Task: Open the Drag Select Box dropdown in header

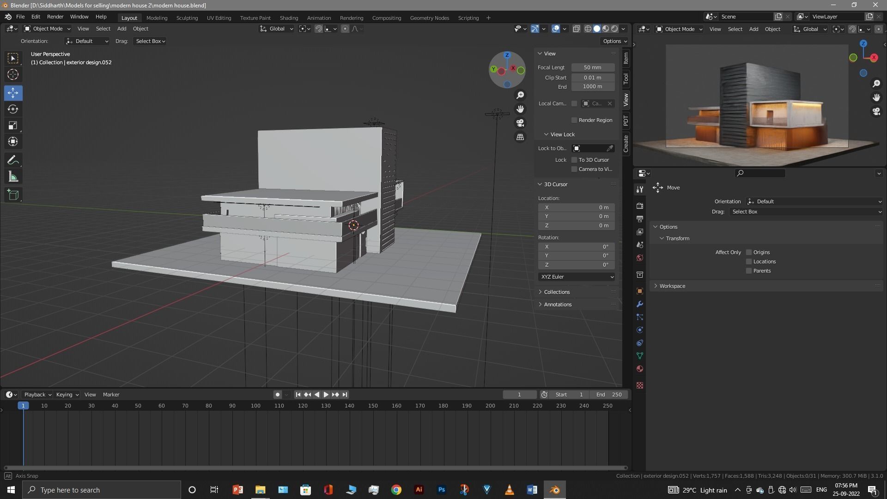Action: pyautogui.click(x=150, y=41)
